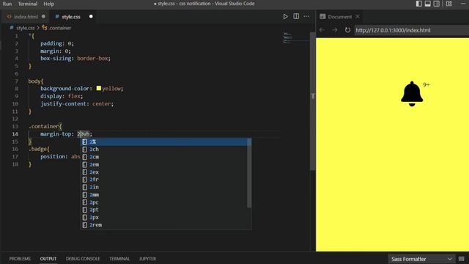Viewport: 469px width, 264px height.
Task: Select the style.css editor tab
Action: pyautogui.click(x=71, y=17)
